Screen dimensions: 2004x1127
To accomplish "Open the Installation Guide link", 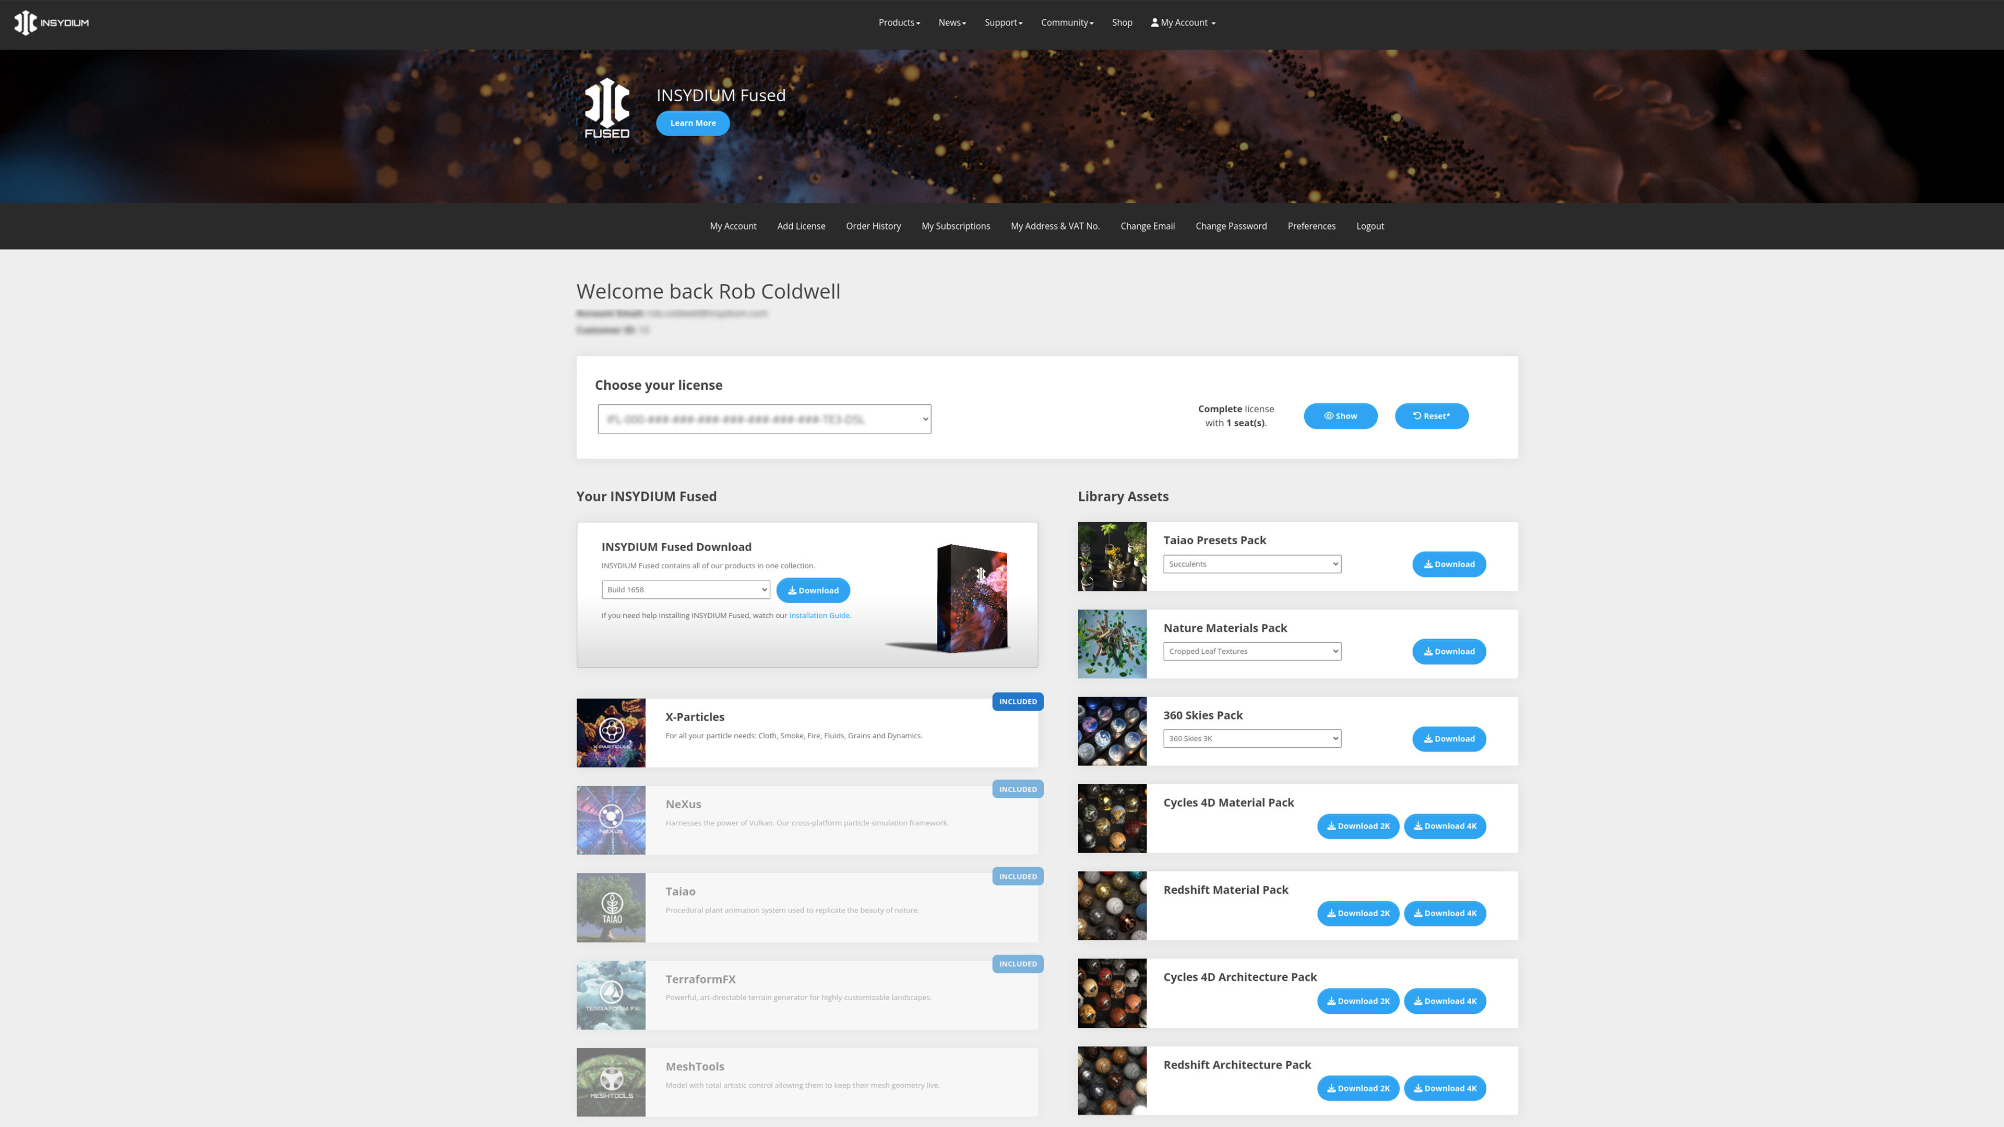I will [x=818, y=615].
